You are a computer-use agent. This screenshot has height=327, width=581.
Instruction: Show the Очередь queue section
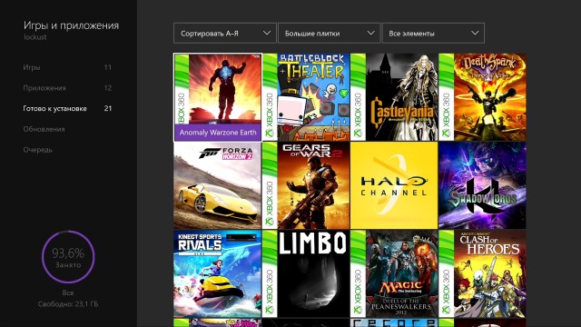[x=37, y=150]
